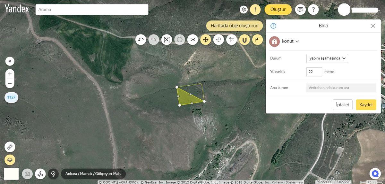Select the scissors tool to split the polygon
This screenshot has height=184, width=385.
tap(193, 40)
